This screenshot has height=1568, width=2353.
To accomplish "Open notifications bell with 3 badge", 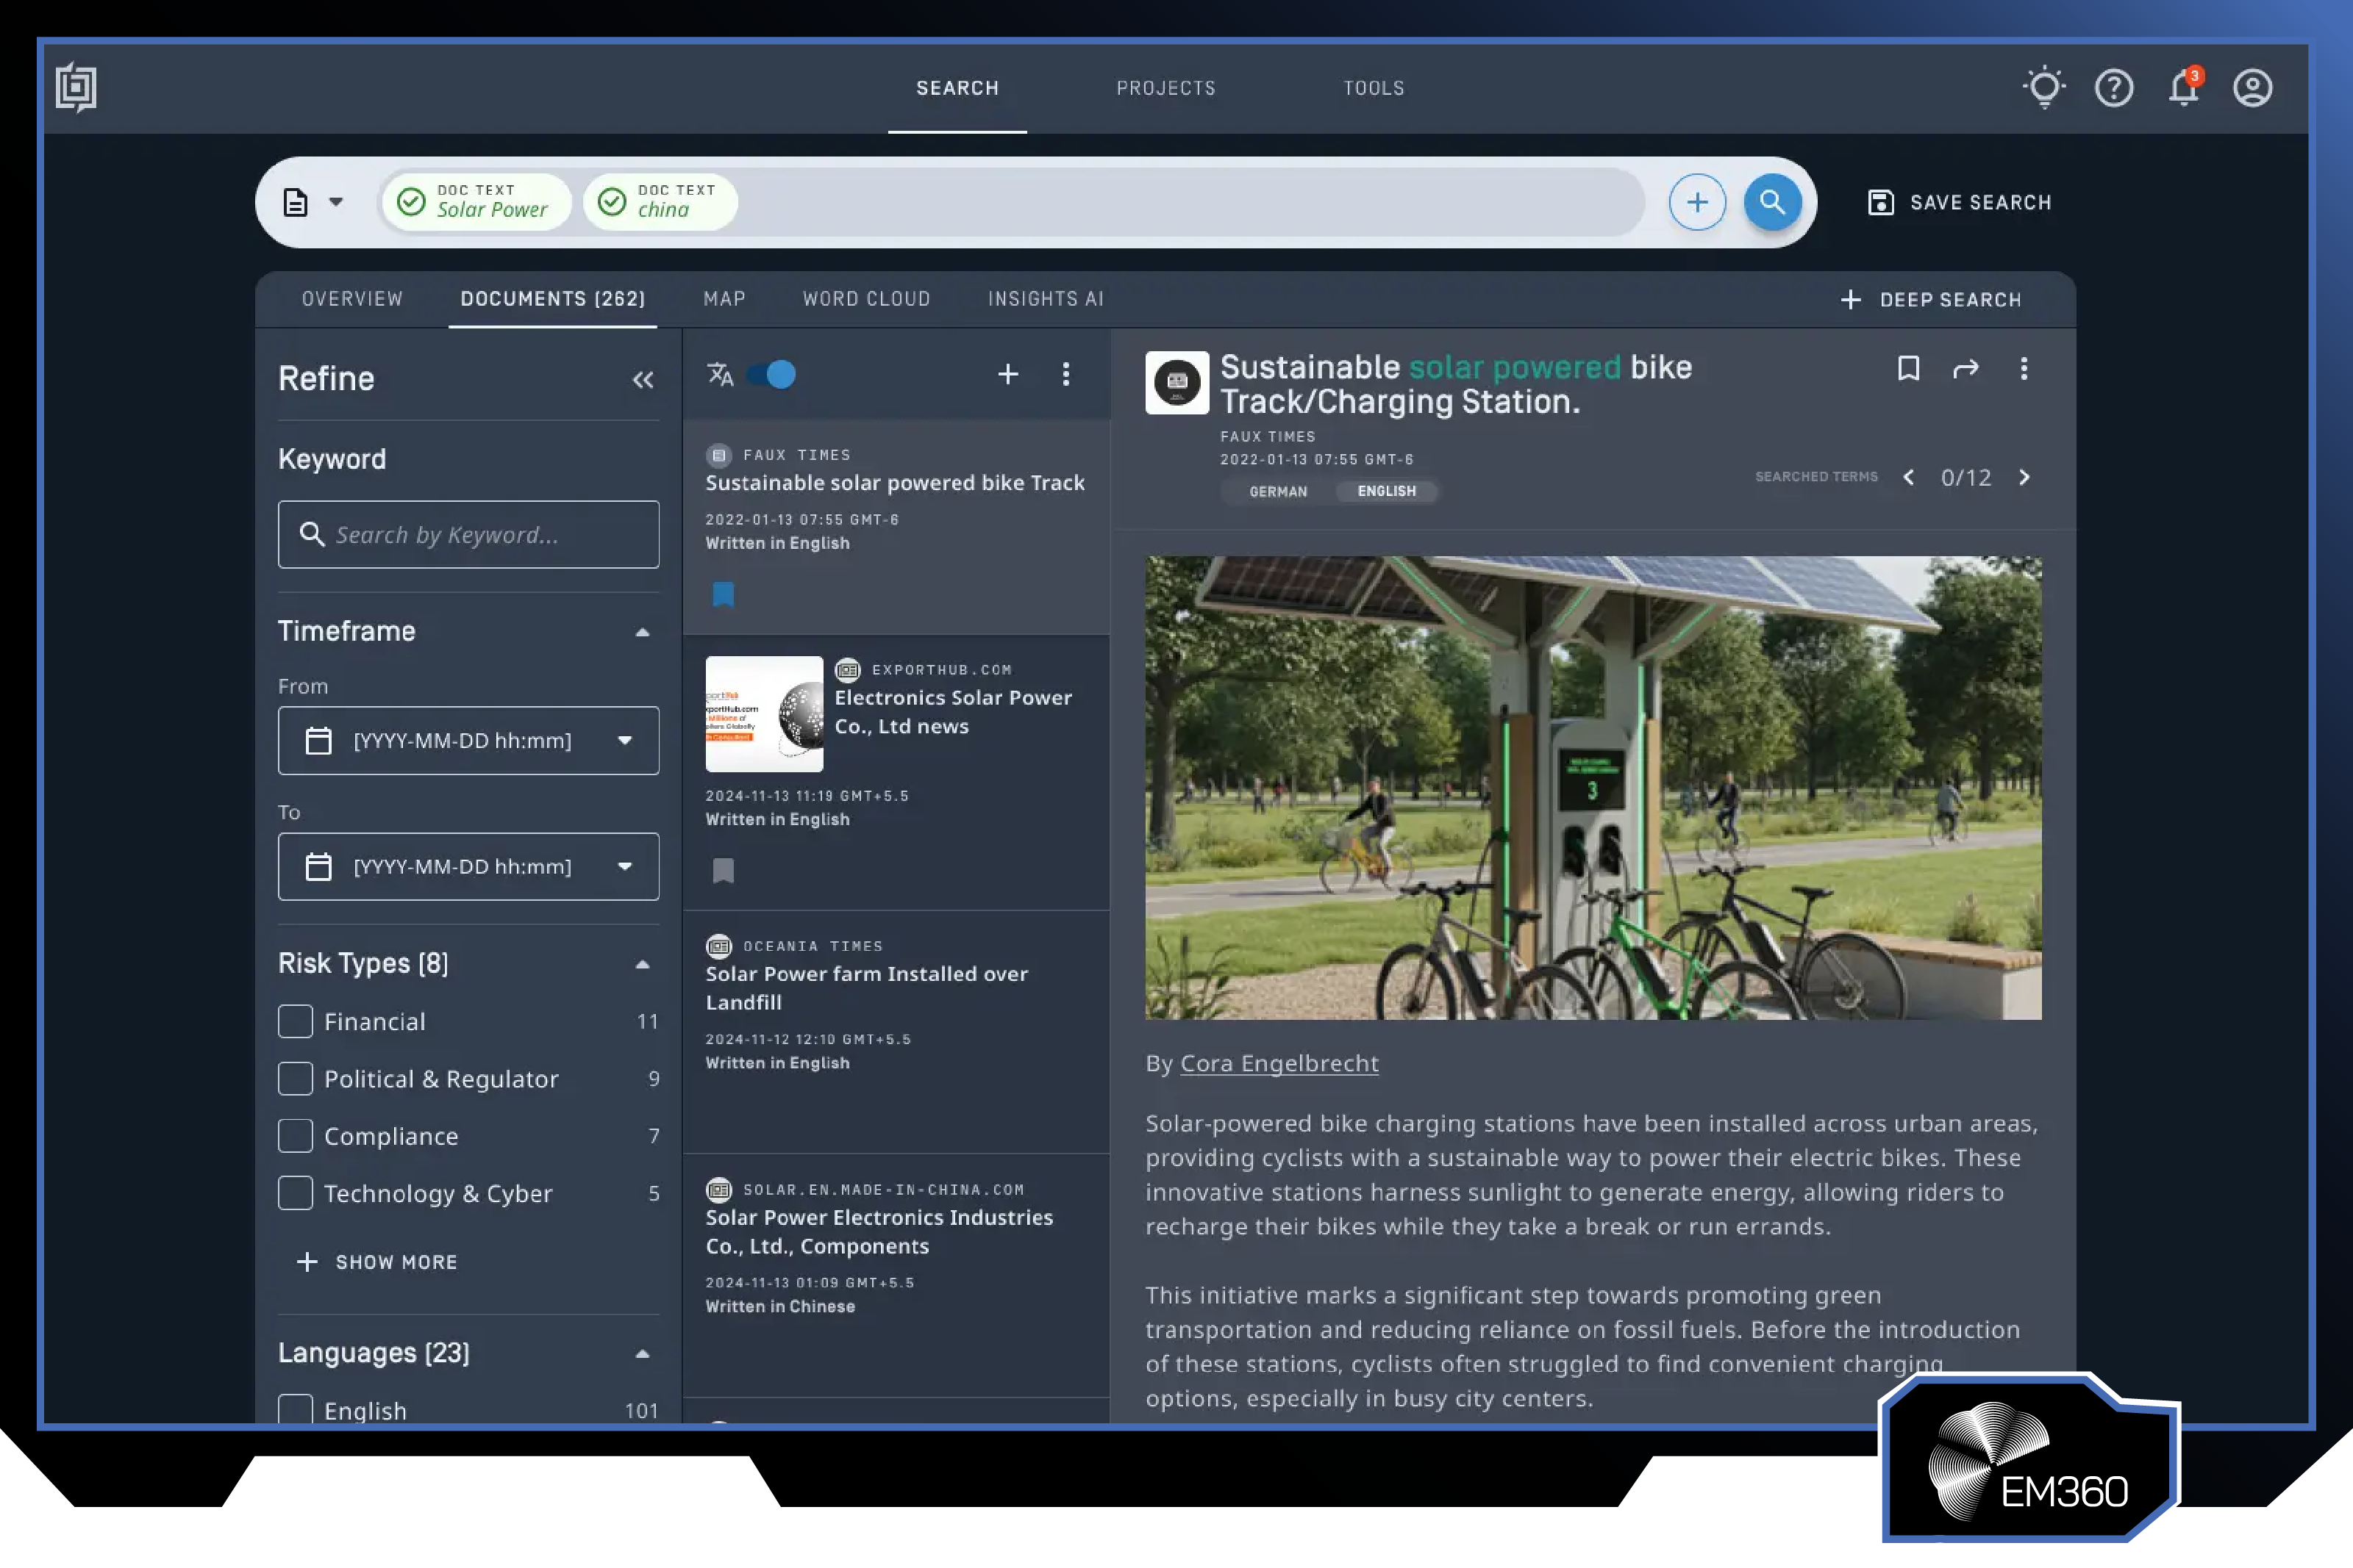I will 2183,87.
